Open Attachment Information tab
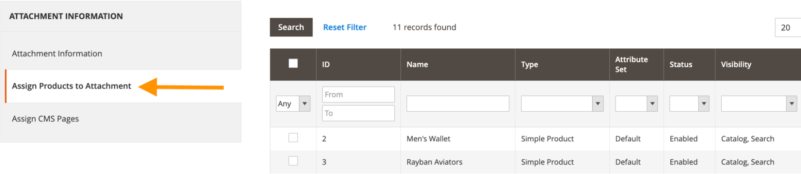 click(121, 54)
